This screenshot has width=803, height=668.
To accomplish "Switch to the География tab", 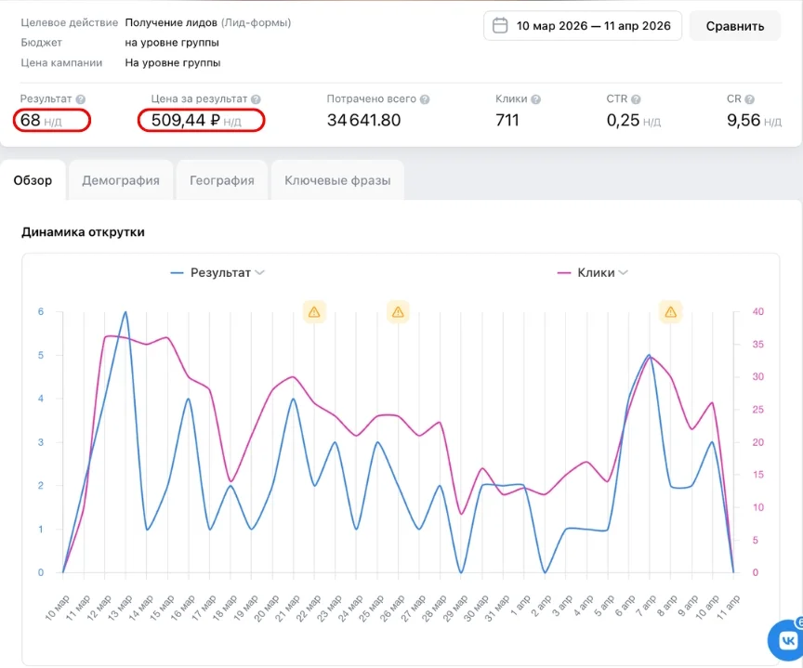I will (x=222, y=180).
